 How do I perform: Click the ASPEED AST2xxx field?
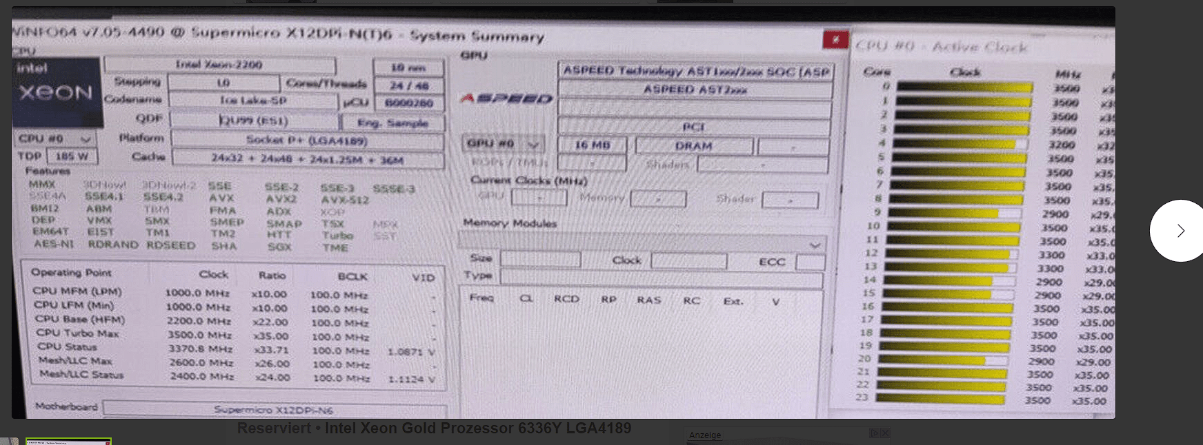coord(695,90)
